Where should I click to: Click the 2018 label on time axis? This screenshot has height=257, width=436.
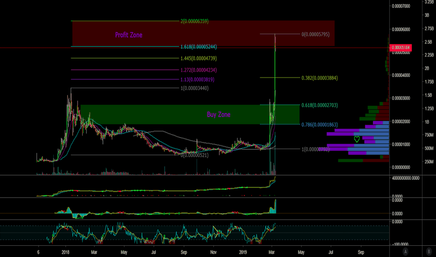[x=65, y=252]
